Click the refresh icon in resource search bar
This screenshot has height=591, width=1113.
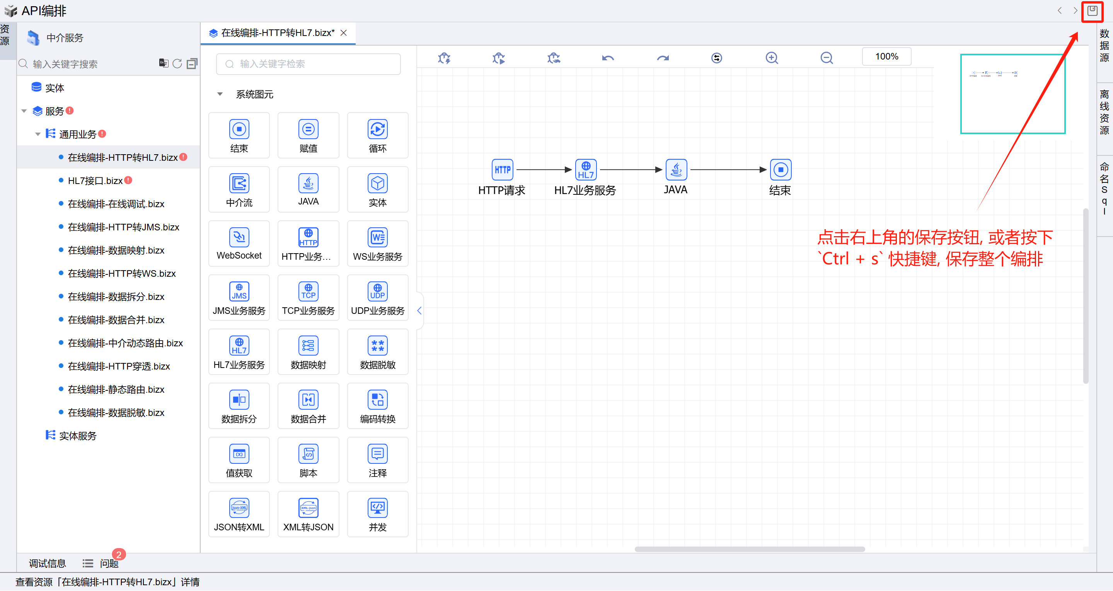pos(177,64)
